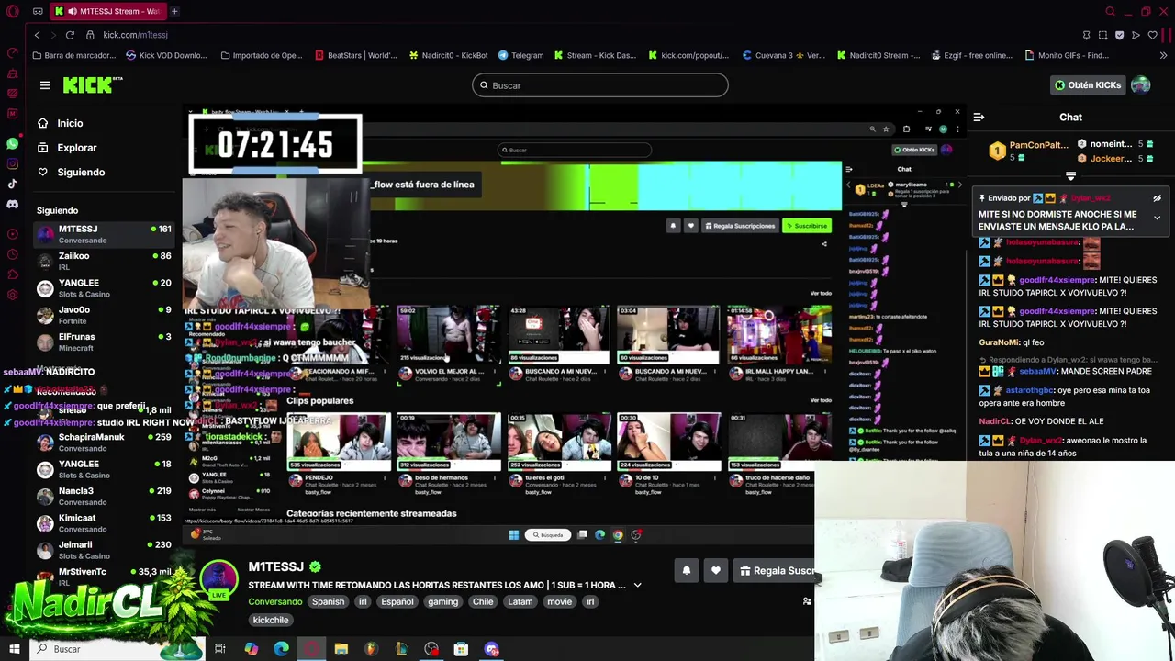
Task: Open Task View on the taskbar
Action: (220, 649)
